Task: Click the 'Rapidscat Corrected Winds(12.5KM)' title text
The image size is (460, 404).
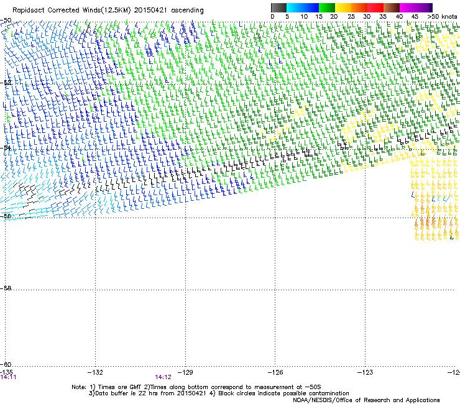Action: pyautogui.click(x=71, y=11)
